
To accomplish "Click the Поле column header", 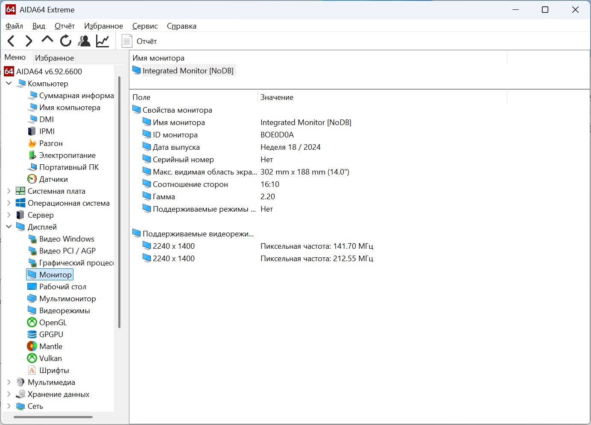I will [193, 97].
